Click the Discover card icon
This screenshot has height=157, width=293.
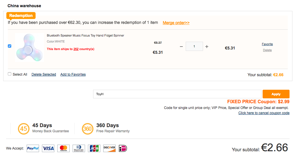109,148
